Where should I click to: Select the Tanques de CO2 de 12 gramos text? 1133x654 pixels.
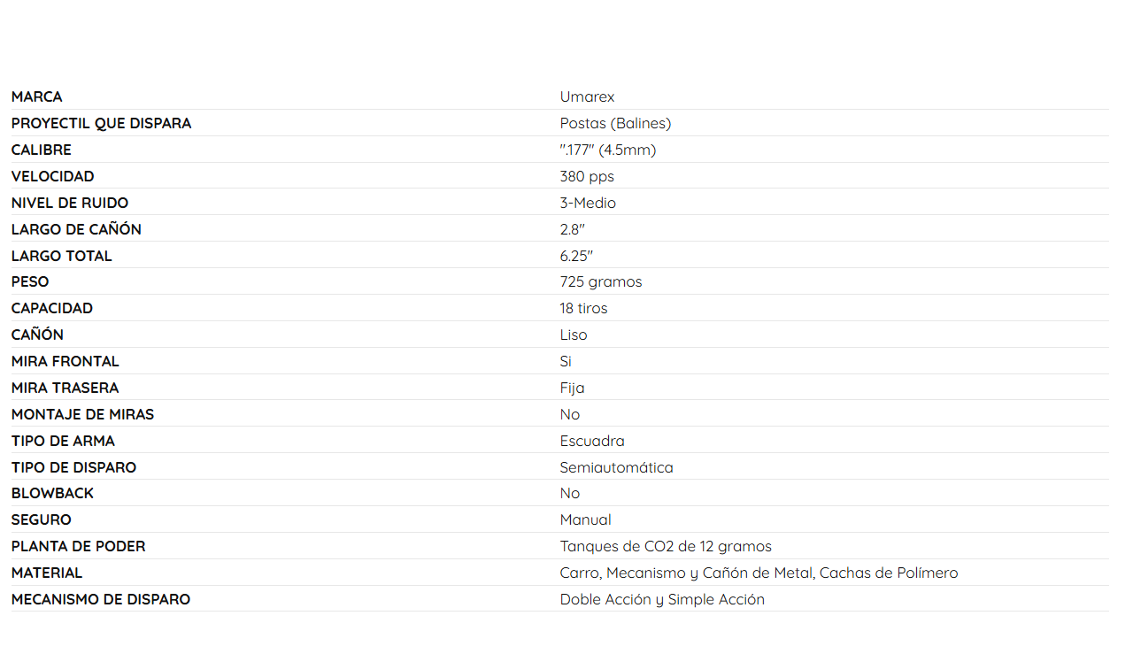666,546
